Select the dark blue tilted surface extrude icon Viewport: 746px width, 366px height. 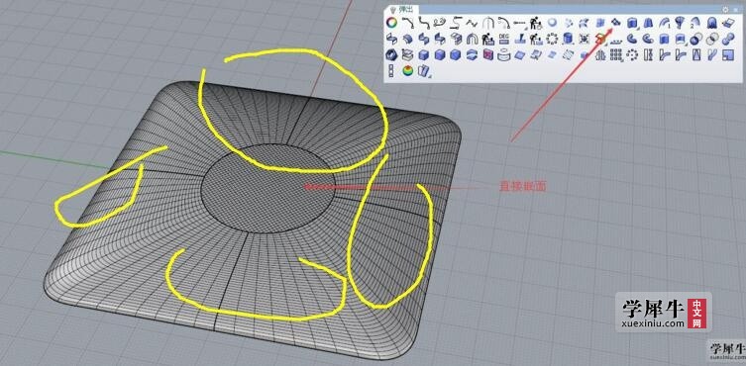tap(615, 22)
